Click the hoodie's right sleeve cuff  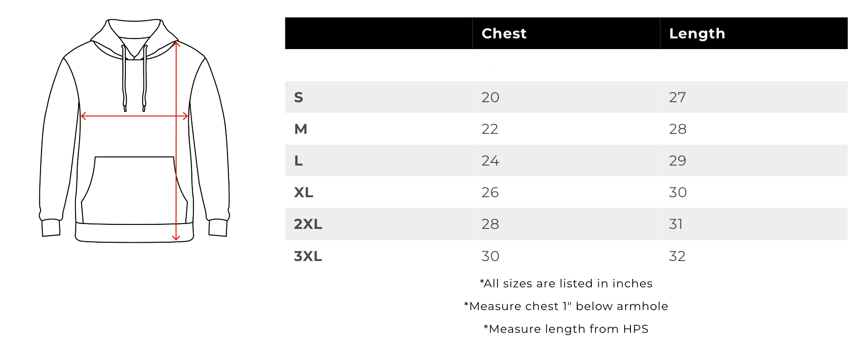click(218, 228)
